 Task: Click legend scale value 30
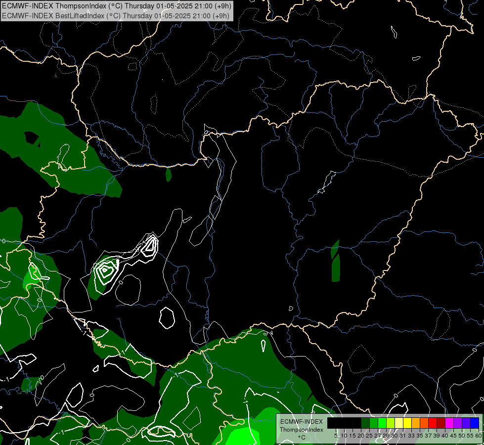tap(395, 436)
